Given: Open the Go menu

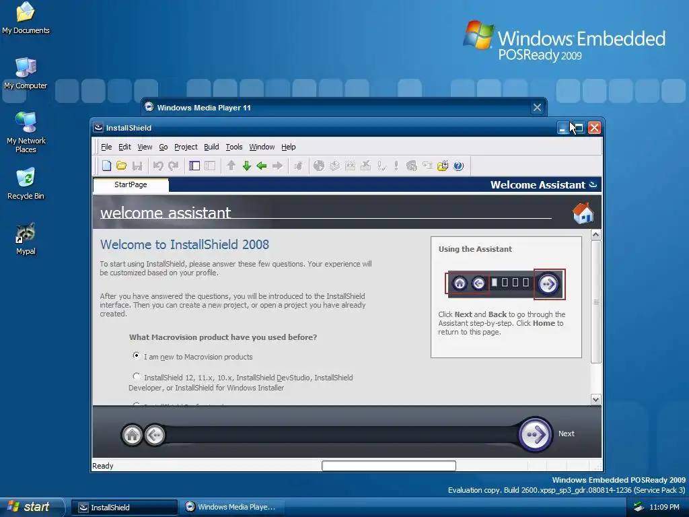Looking at the screenshot, I should pyautogui.click(x=164, y=147).
